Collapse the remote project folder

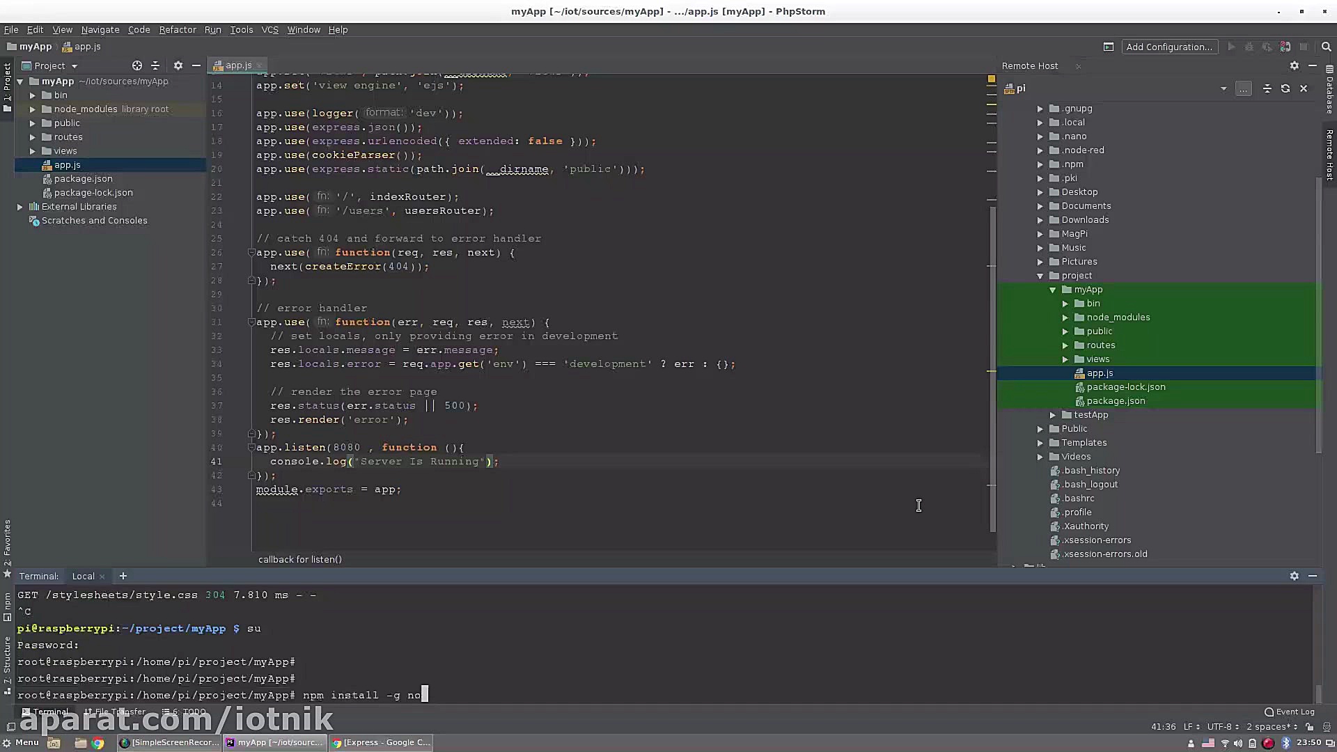point(1040,276)
